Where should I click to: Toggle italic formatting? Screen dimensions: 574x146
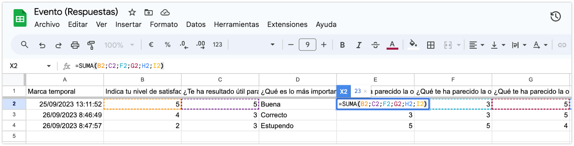coord(359,45)
